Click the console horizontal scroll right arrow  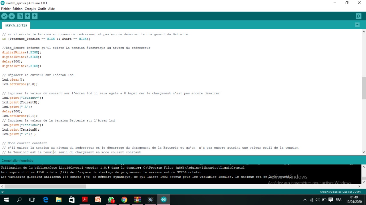tap(359, 186)
